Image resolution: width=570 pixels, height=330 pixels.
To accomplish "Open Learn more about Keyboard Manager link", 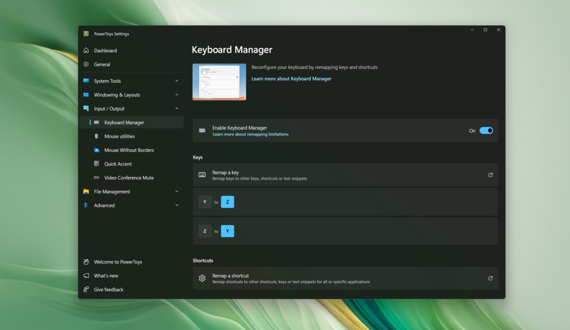I will [x=291, y=79].
